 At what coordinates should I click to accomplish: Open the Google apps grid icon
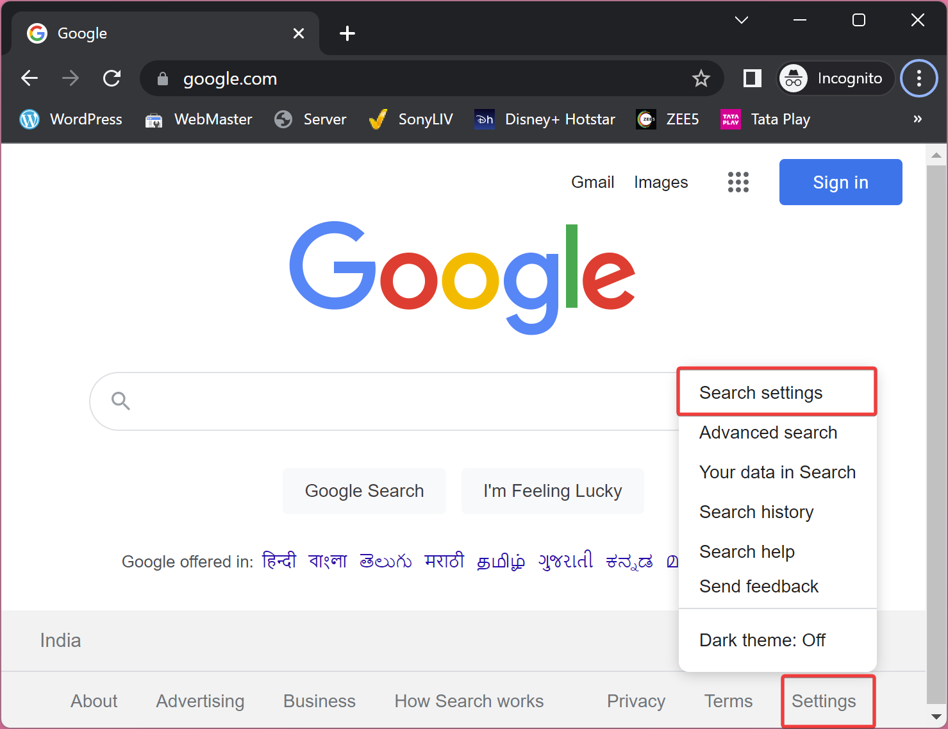[738, 182]
